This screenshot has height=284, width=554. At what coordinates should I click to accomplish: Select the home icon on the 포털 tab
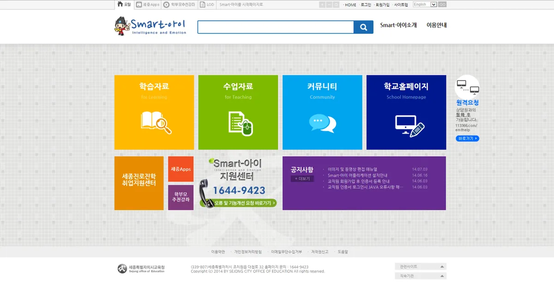point(119,4)
